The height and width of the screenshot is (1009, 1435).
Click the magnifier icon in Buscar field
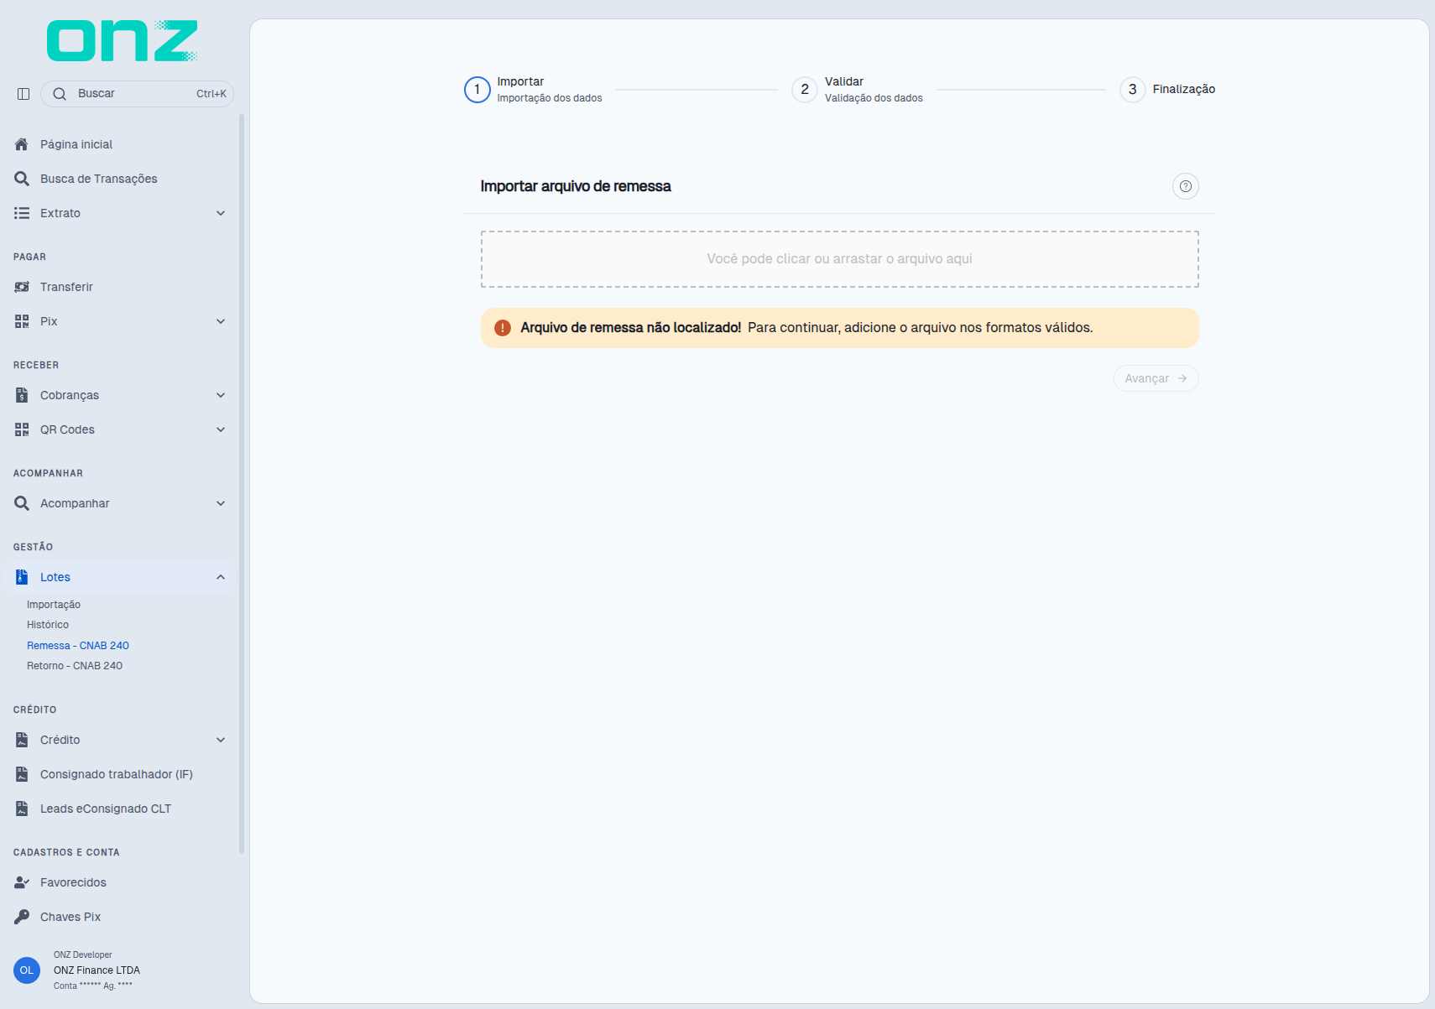pyautogui.click(x=60, y=94)
